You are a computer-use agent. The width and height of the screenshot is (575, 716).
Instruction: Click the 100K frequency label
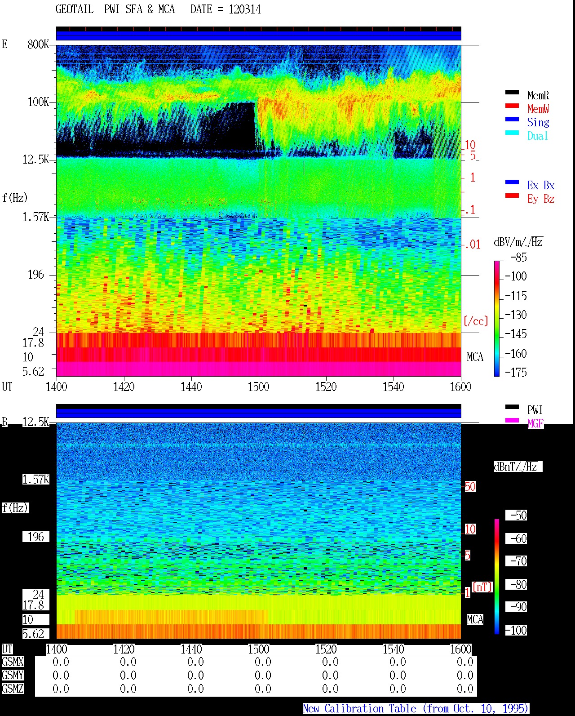38,102
